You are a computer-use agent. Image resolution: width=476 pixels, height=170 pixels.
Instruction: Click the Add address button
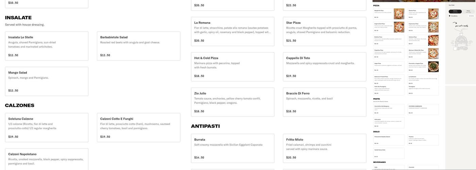pos(471,16)
